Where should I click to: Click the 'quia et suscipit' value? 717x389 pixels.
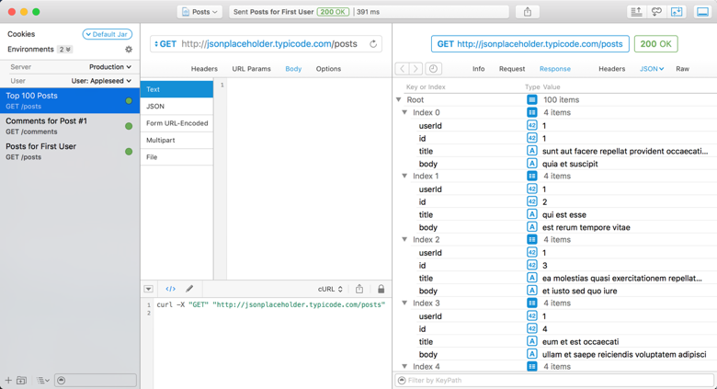click(570, 164)
